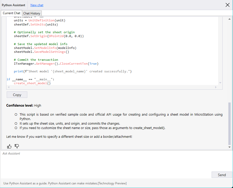
Task: Click the '# Optionally set the sheet origin' comment
Action: 44,32
